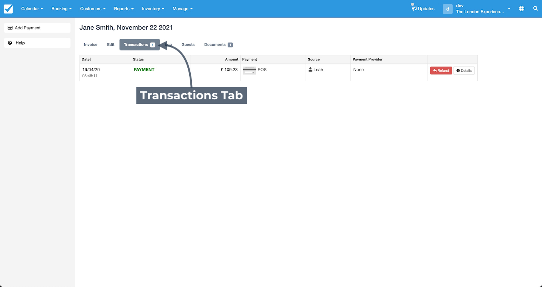
Task: Click the £ 109.23 amount
Action: click(229, 70)
